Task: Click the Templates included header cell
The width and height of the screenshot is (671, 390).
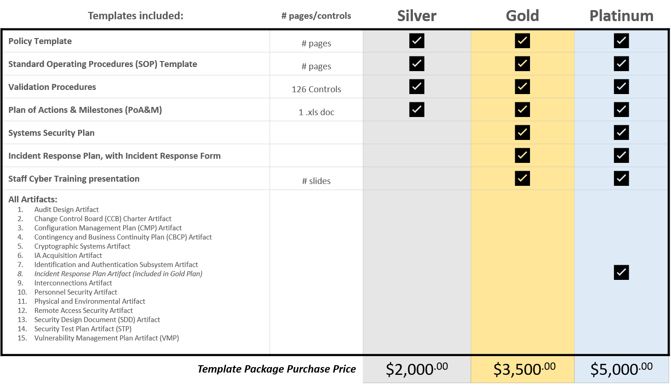Action: pyautogui.click(x=135, y=16)
